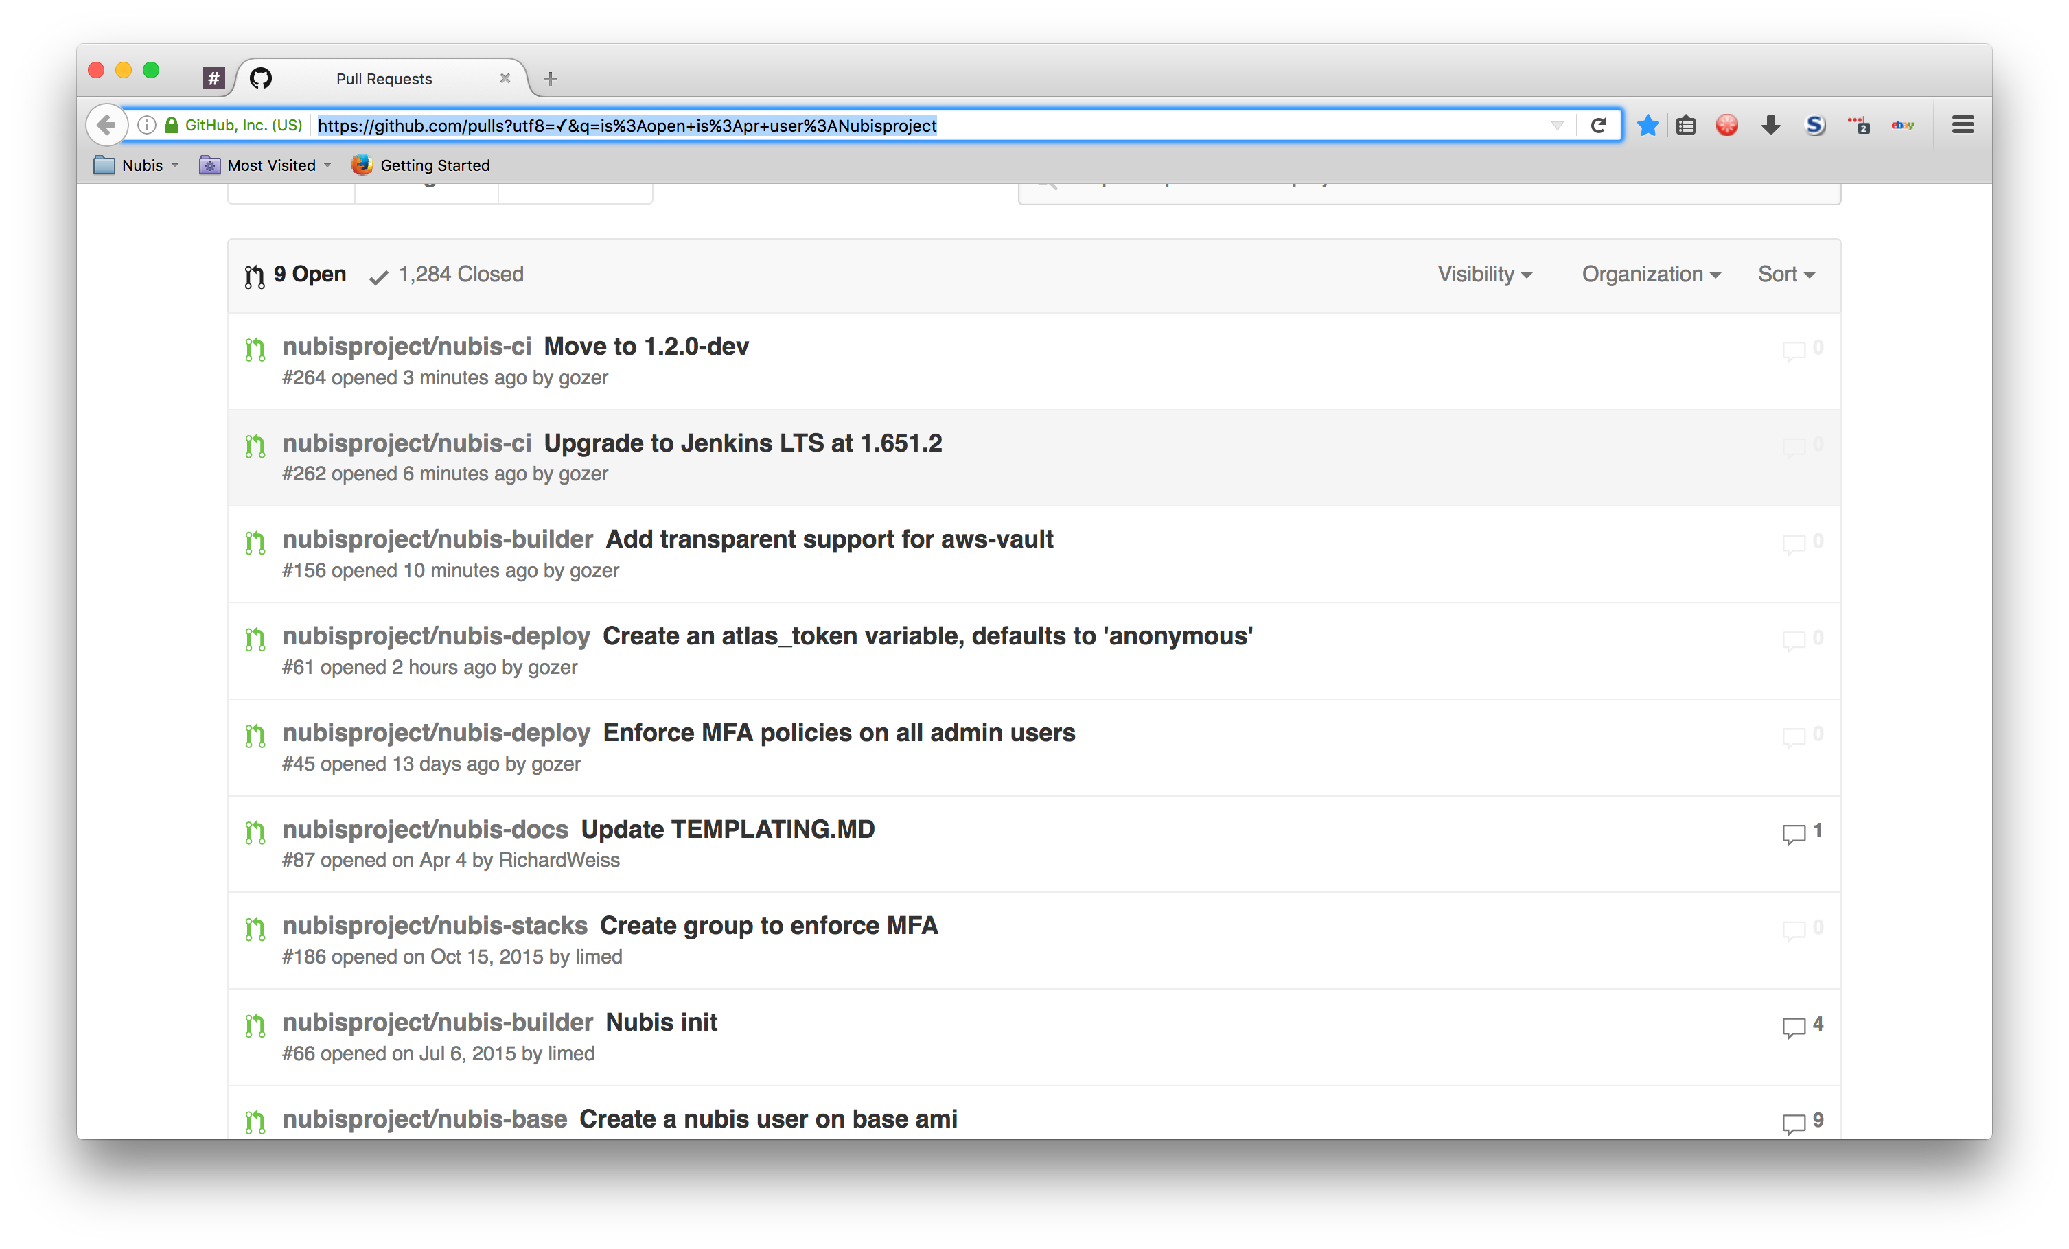Image resolution: width=2069 pixels, height=1249 pixels.
Task: Open comments on Update TEMPLATING.MD
Action: [1802, 832]
